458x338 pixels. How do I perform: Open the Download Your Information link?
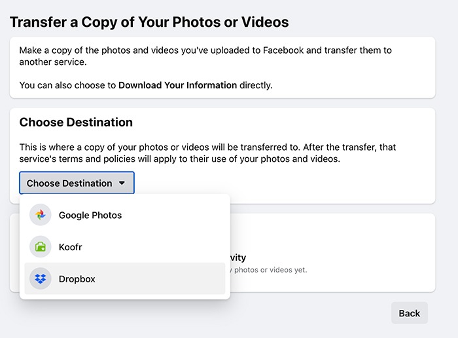coord(177,85)
